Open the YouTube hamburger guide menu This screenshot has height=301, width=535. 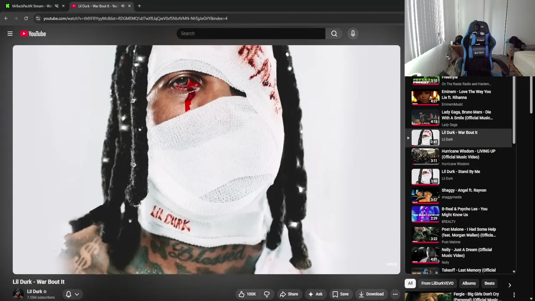tap(10, 33)
